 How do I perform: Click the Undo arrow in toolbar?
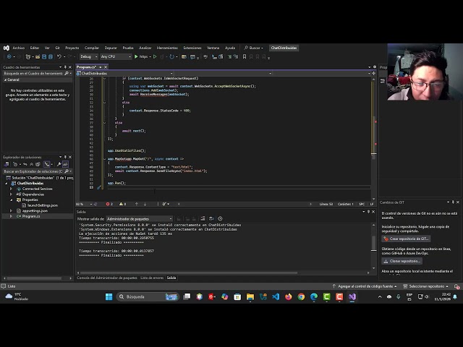[x=59, y=56]
